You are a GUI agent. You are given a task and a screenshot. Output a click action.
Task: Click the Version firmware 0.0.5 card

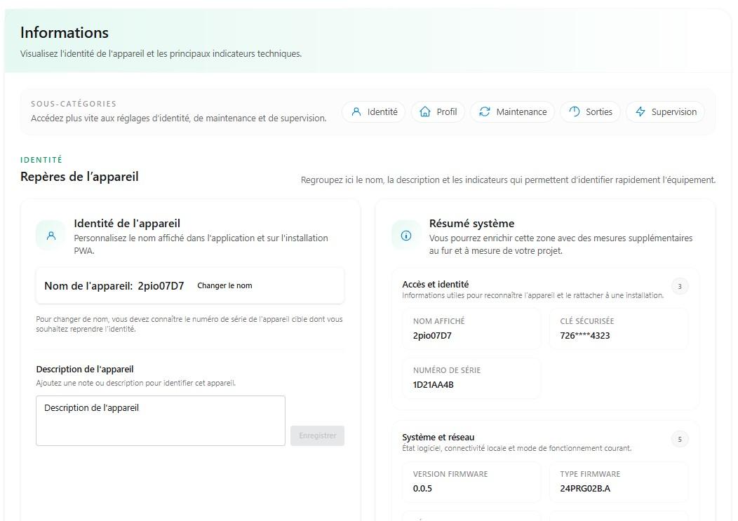tap(471, 482)
